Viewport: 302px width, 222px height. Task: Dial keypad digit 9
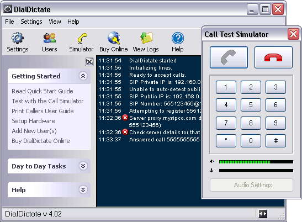click(275, 123)
